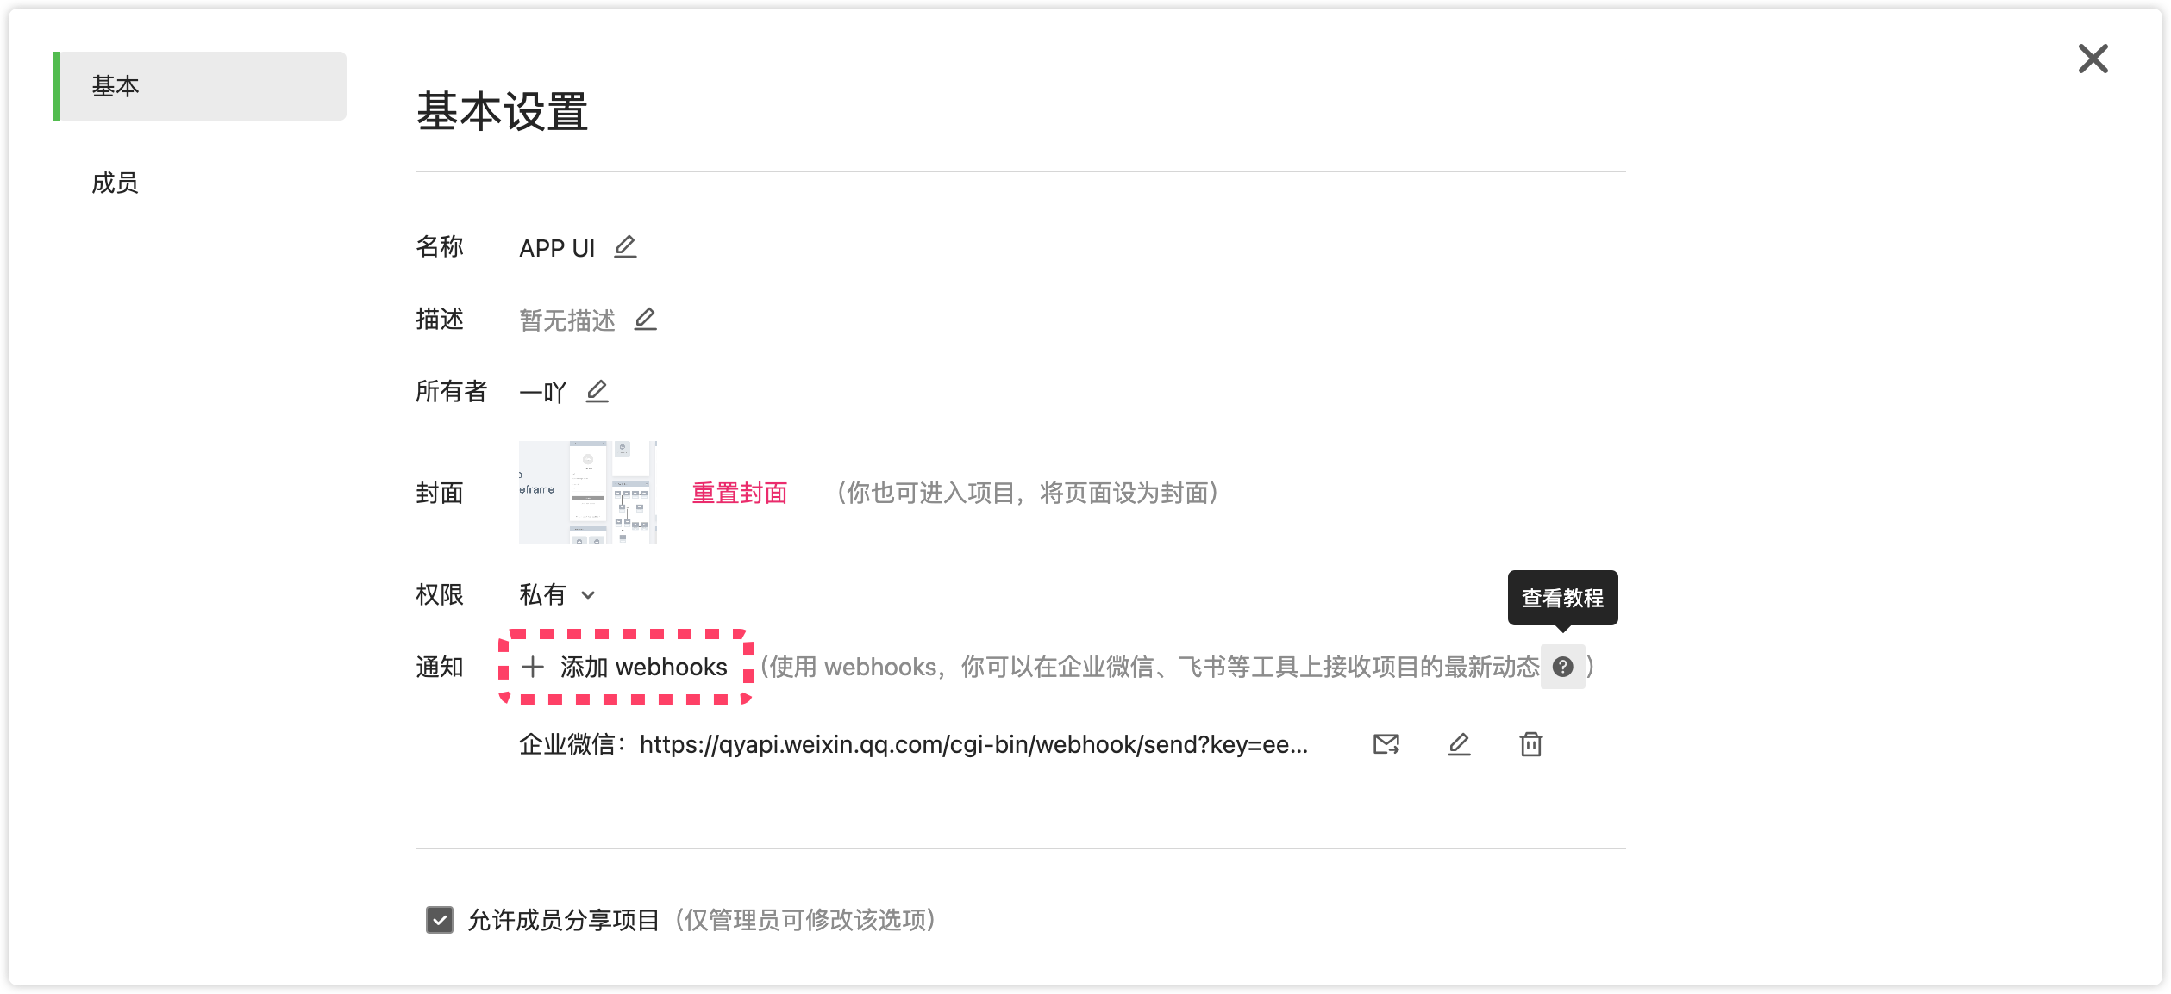
Task: Click the 重置封面 link
Action: point(739,493)
